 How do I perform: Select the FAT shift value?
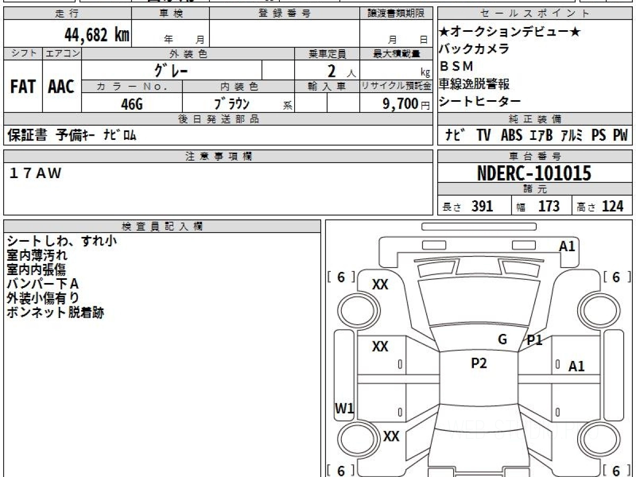(23, 87)
